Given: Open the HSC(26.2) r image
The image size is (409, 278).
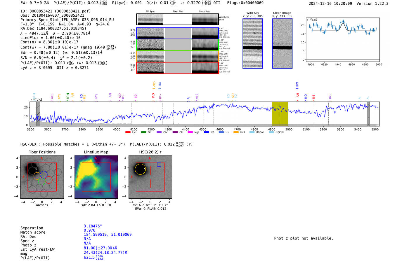Looking at the screenshot, I should 150,177.
